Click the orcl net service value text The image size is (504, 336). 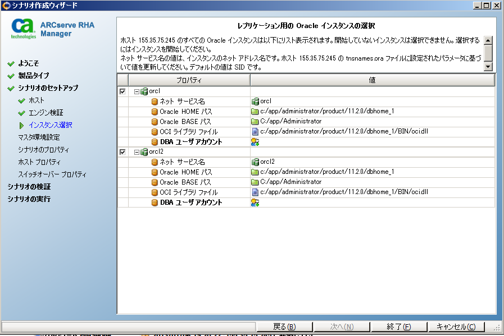(x=266, y=101)
